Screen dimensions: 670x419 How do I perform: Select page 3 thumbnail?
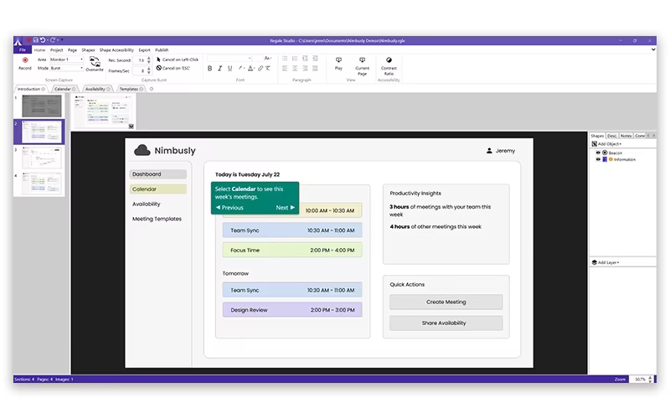(41, 158)
